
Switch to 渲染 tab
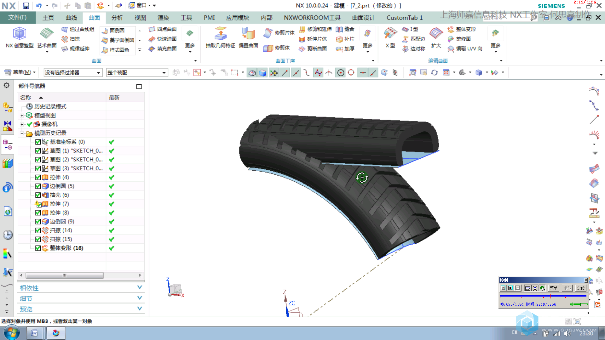[163, 18]
